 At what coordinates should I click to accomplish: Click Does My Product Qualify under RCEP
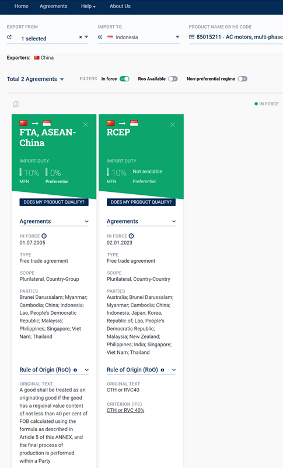coord(141,202)
